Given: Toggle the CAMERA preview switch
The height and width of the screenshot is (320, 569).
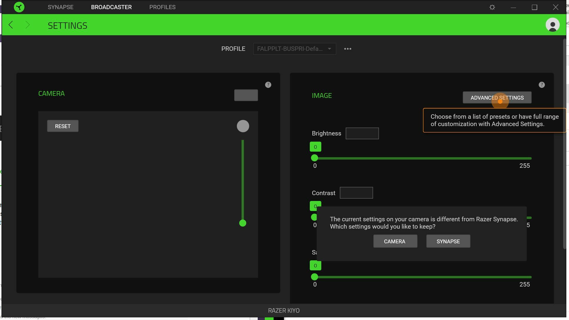Looking at the screenshot, I should coord(246,95).
